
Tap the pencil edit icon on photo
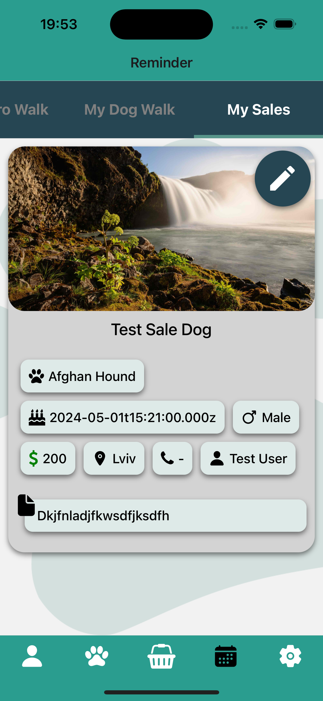tap(282, 178)
